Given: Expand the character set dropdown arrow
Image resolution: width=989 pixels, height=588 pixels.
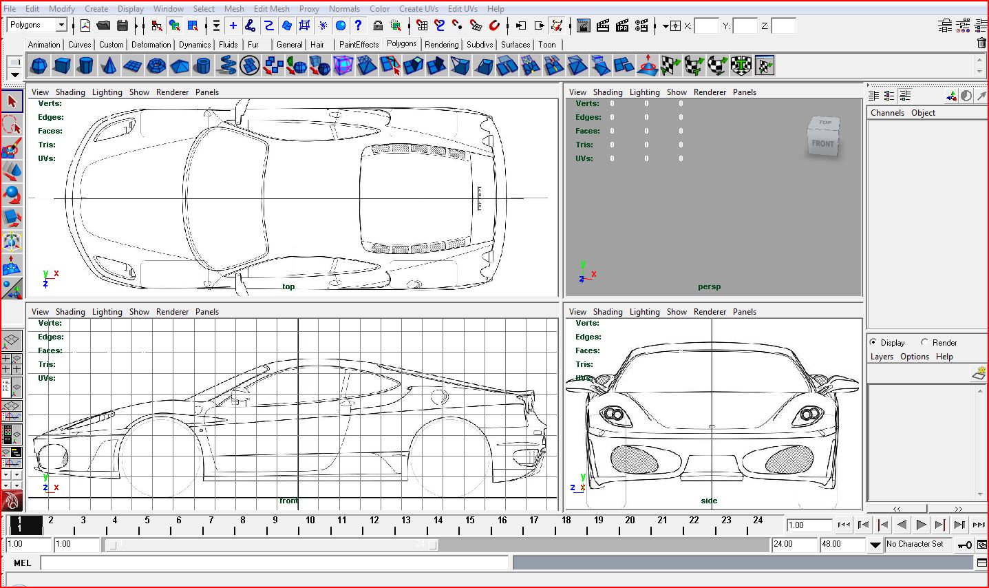Looking at the screenshot, I should (875, 545).
